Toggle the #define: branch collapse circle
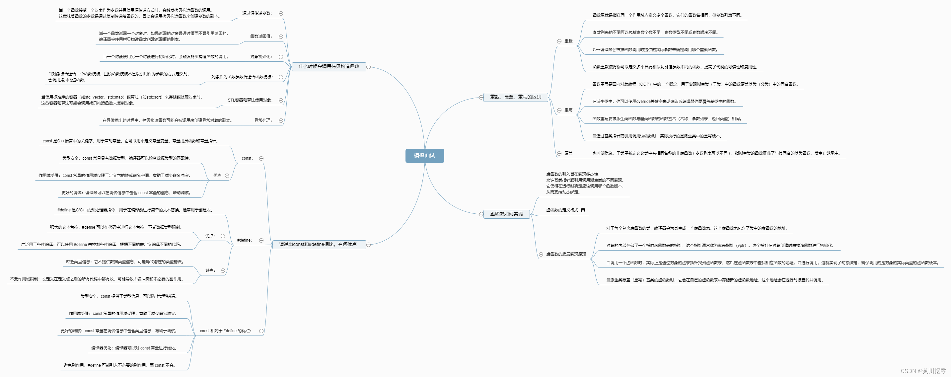Viewport: 951px width, 377px height. (261, 240)
